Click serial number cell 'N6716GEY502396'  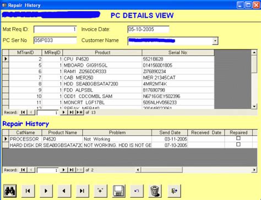(x=178, y=96)
